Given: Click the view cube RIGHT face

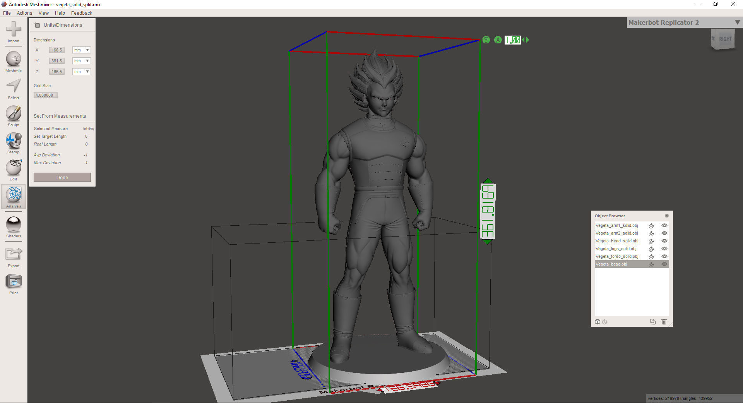Looking at the screenshot, I should point(725,39).
